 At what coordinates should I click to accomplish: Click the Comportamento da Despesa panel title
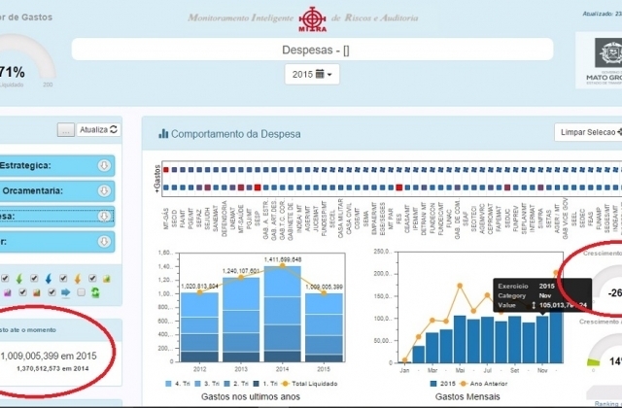[x=235, y=134]
